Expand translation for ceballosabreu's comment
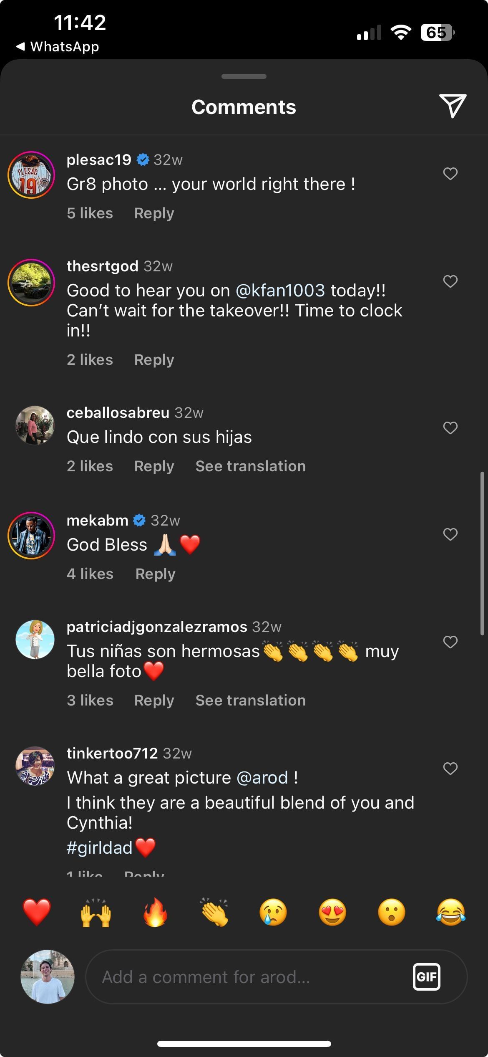The image size is (488, 1057). tap(250, 466)
